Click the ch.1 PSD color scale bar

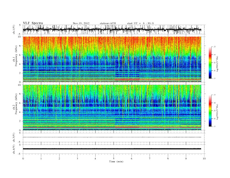pyautogui.click(x=210, y=63)
